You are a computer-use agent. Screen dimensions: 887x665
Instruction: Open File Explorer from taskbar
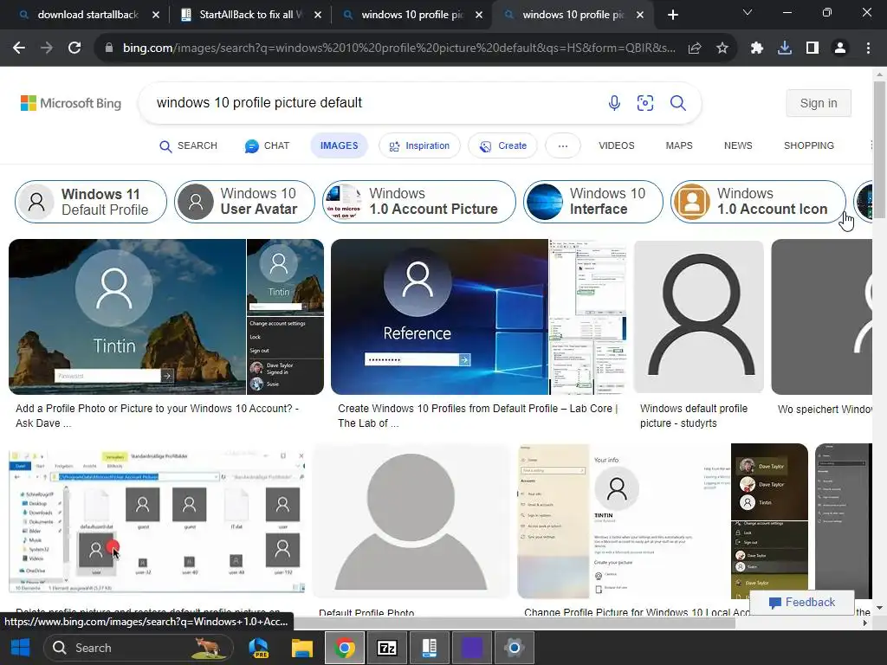[x=302, y=648]
